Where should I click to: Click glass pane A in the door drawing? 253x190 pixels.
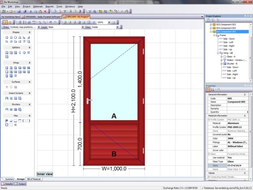[114, 82]
